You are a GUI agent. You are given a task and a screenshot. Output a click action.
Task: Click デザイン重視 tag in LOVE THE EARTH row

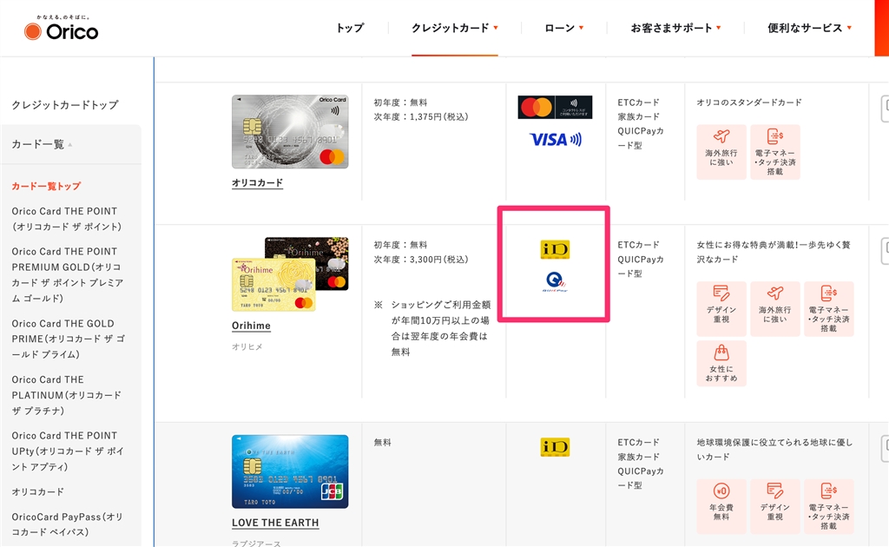(775, 506)
